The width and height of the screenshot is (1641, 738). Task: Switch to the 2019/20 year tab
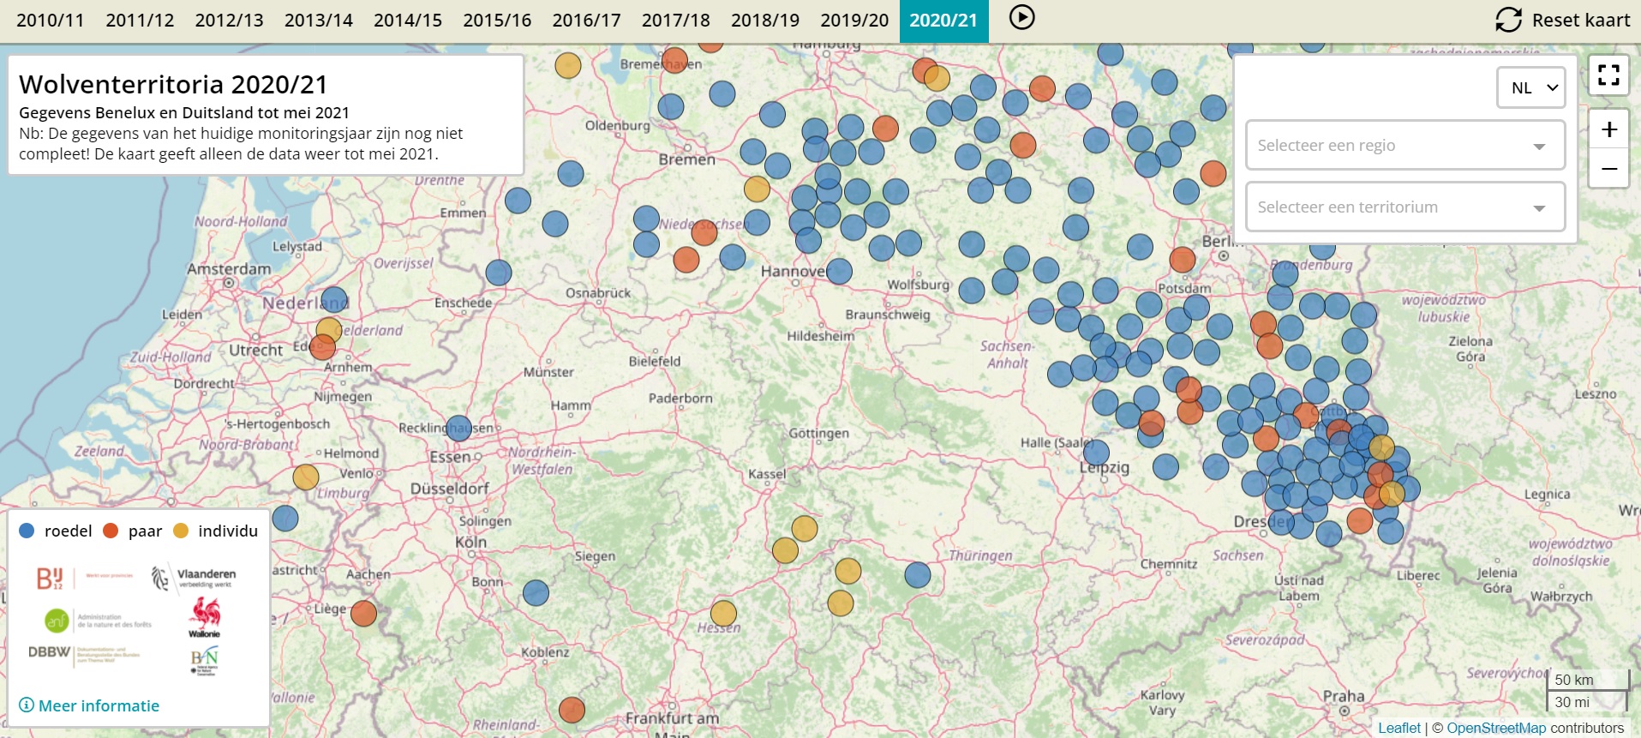click(x=853, y=21)
